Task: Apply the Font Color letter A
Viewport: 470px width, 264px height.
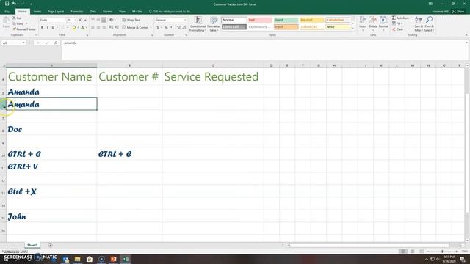Action: pos(83,28)
